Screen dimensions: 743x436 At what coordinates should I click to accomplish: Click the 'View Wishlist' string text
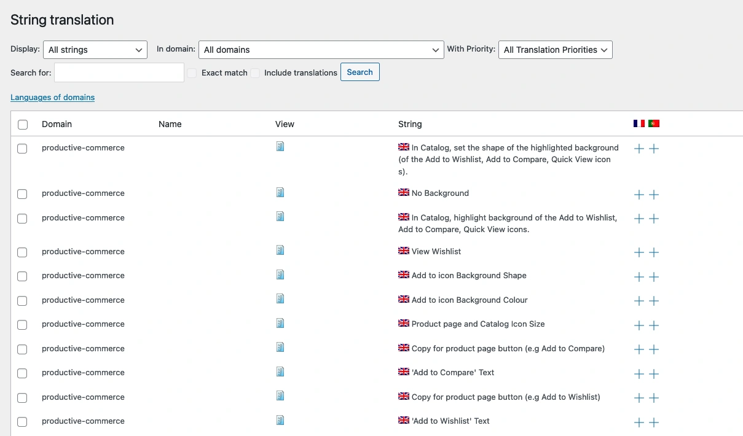(436, 251)
